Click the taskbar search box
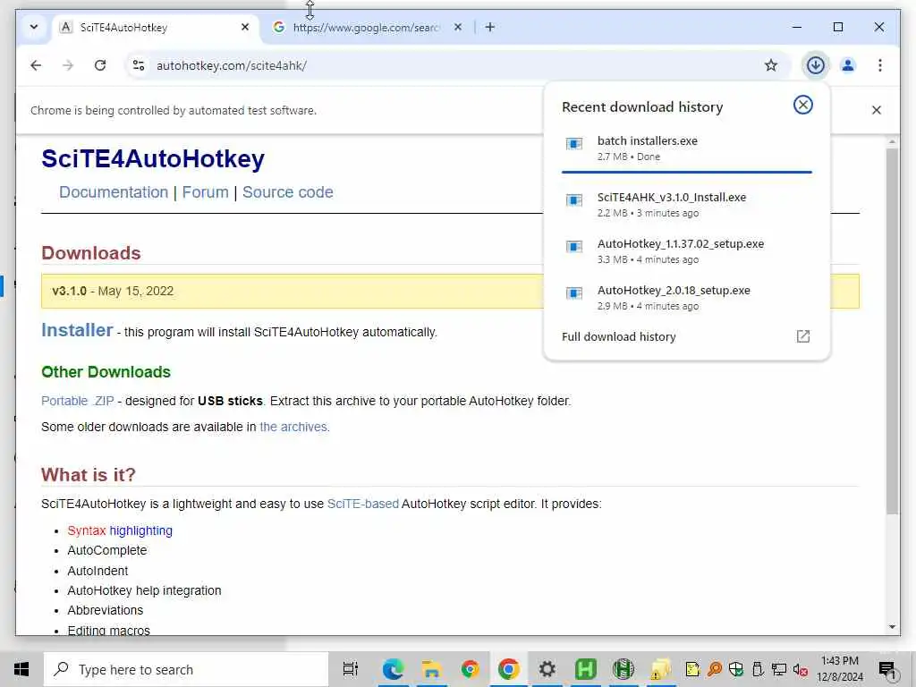The width and height of the screenshot is (916, 687). click(x=186, y=669)
